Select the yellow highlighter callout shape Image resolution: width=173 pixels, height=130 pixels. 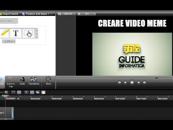click(5, 33)
